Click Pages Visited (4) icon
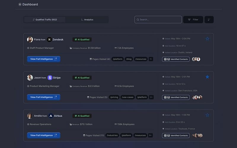Image resolution: width=237 pixels, height=148 pixels. click(x=91, y=59)
